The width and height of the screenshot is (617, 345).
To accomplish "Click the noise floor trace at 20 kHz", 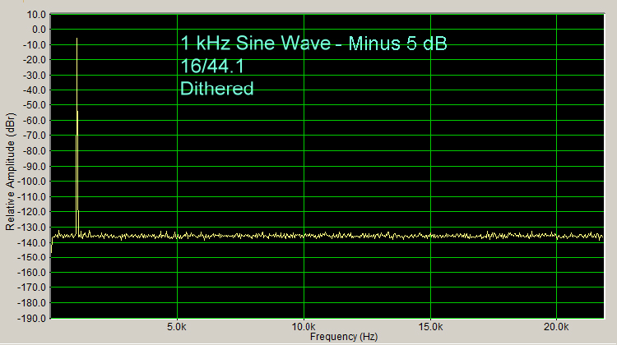I will click(557, 236).
